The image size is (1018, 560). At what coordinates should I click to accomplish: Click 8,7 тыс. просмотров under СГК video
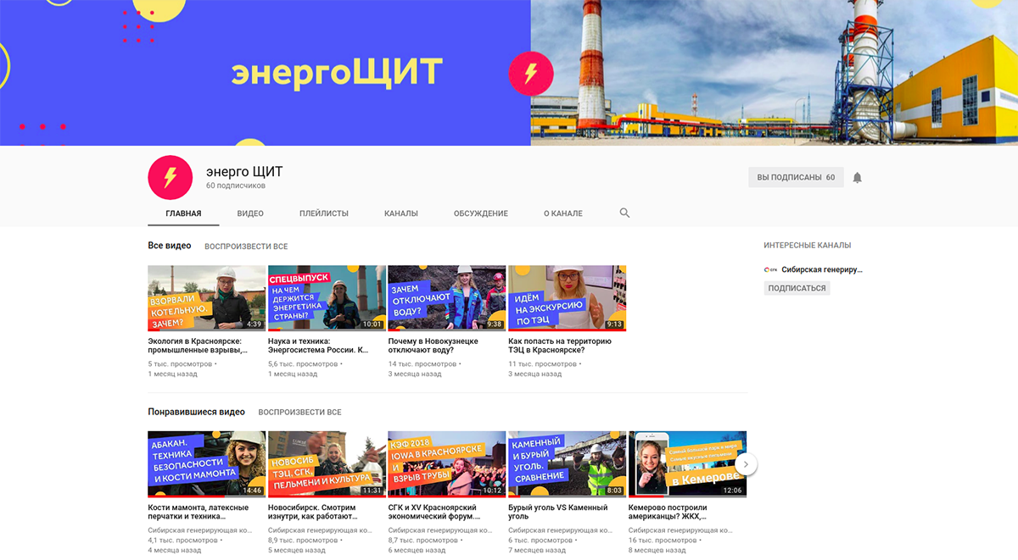[422, 540]
